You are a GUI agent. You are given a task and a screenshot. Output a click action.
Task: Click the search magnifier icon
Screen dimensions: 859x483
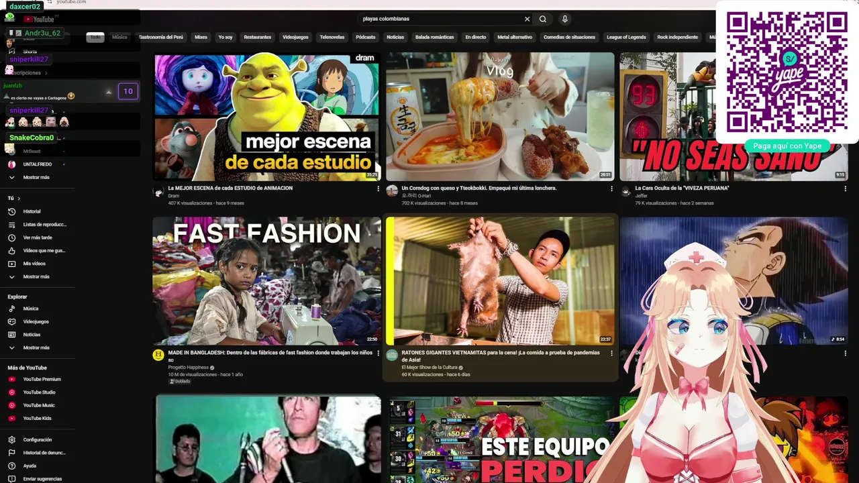(x=543, y=19)
